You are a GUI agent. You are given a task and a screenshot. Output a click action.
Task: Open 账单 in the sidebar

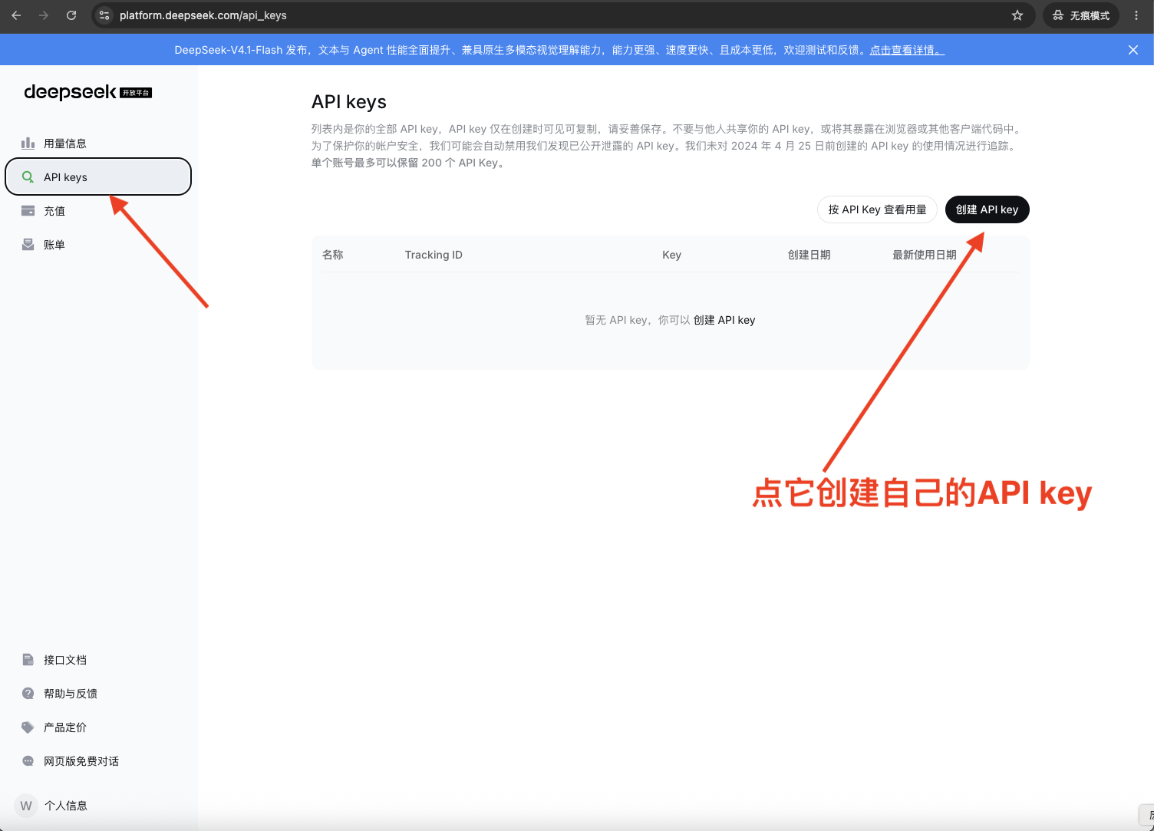click(98, 245)
